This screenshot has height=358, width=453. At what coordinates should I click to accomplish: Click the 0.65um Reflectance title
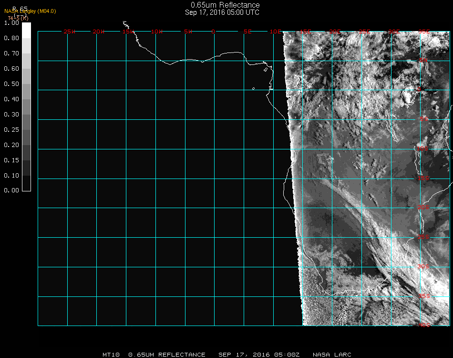(x=225, y=5)
